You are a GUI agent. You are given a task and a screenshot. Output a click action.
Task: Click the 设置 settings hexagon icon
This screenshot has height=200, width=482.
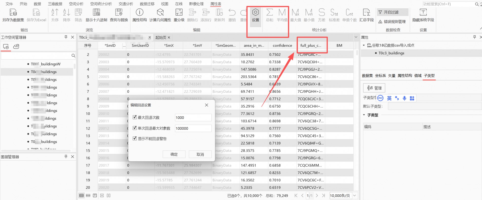click(x=255, y=13)
